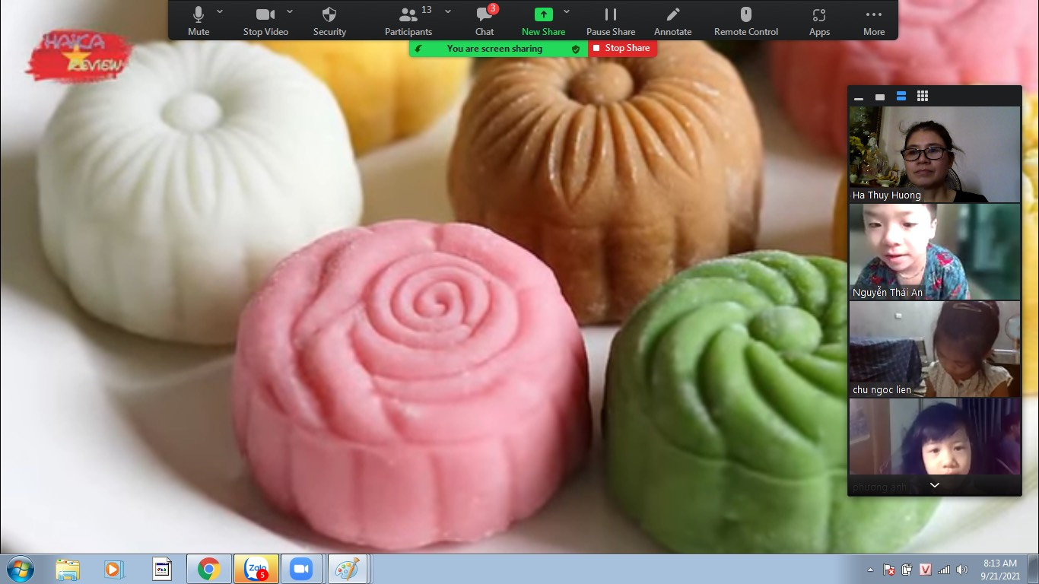This screenshot has width=1039, height=584.
Task: Click the Stop Share red button
Action: pyautogui.click(x=622, y=48)
